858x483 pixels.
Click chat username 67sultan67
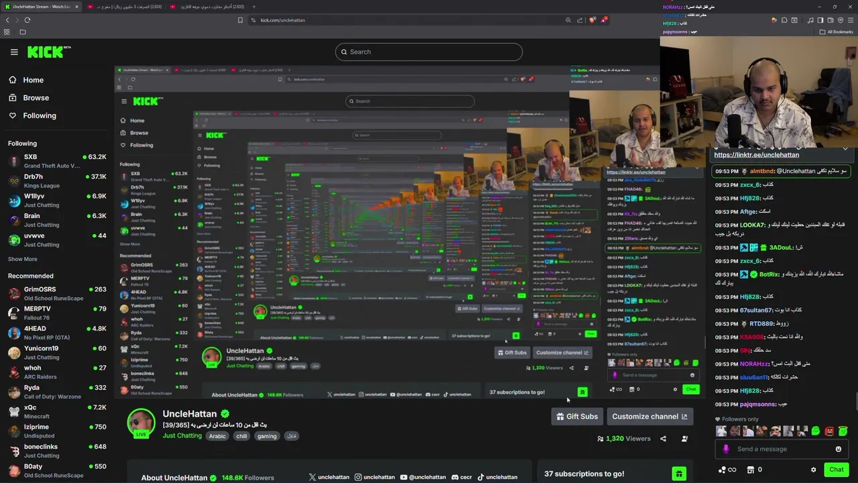pyautogui.click(x=756, y=310)
